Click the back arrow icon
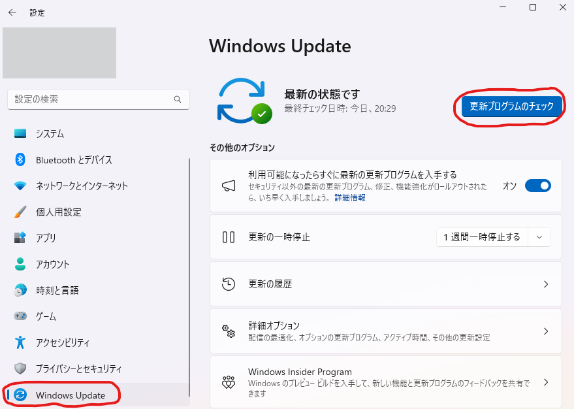 pos(12,13)
